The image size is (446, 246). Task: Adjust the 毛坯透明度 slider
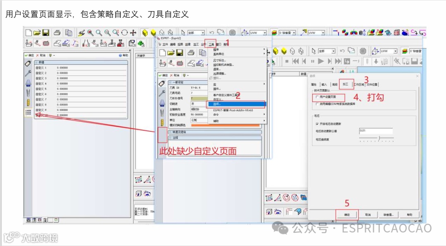coord(379,138)
